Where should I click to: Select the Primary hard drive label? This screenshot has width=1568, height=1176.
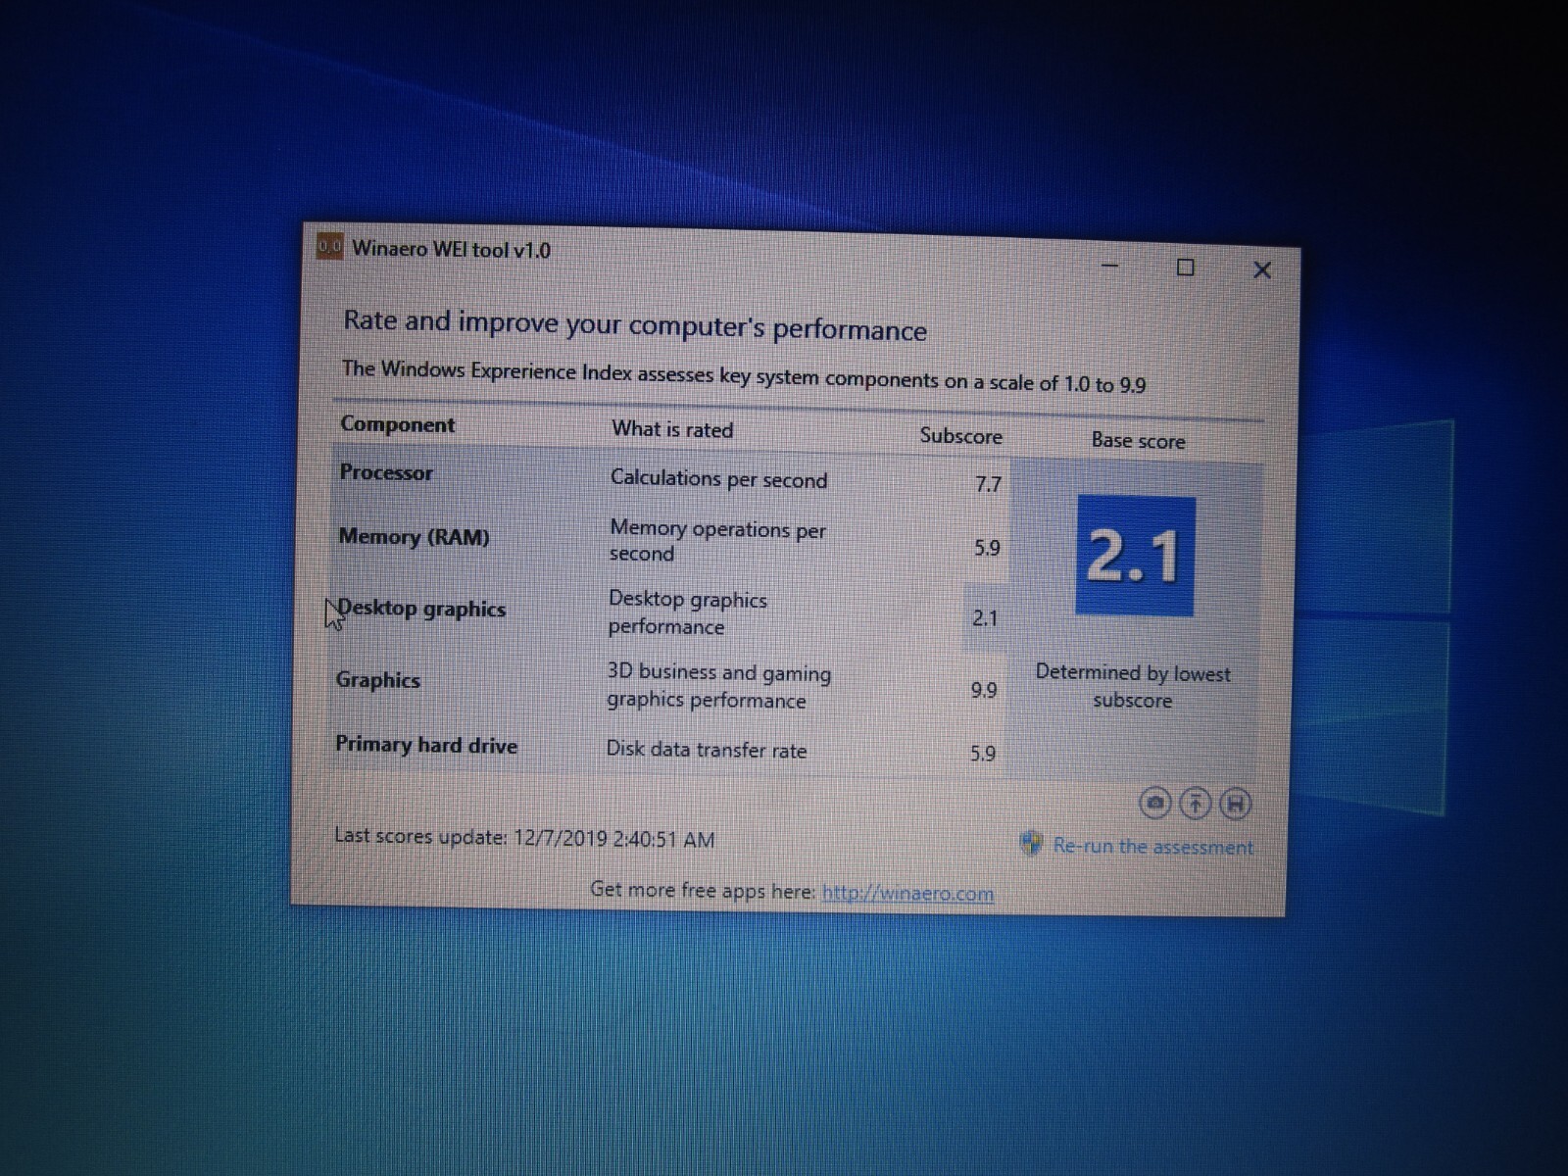pos(426,745)
